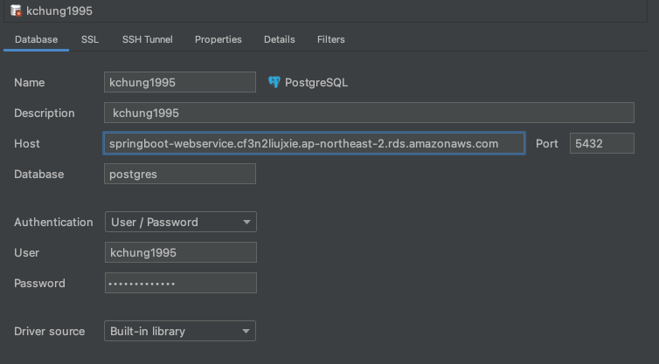
Task: Switch to the SSL tab
Action: 90,39
